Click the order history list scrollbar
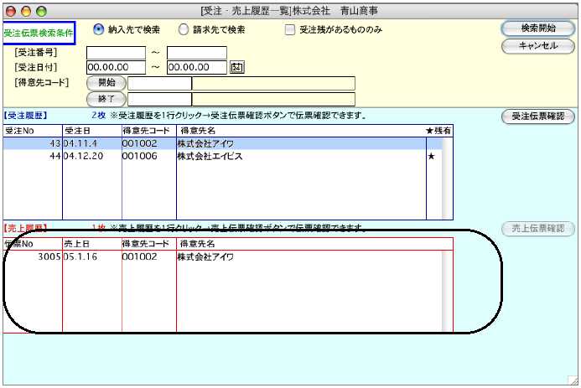This screenshot has width=581, height=388. [x=447, y=176]
